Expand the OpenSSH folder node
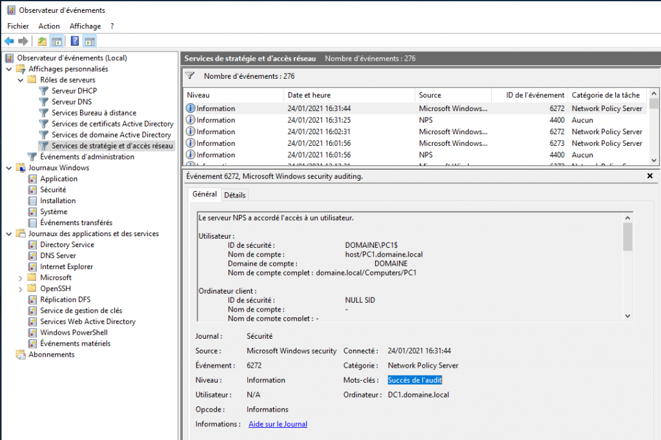 20,288
